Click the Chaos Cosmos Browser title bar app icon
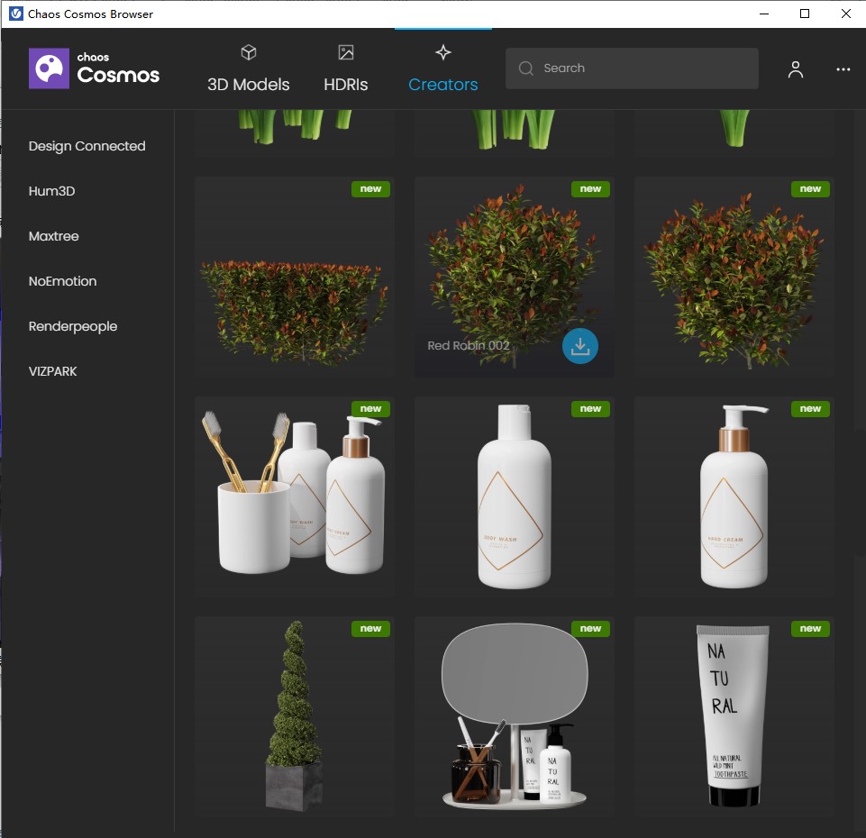Viewport: 866px width, 838px height. tap(16, 14)
